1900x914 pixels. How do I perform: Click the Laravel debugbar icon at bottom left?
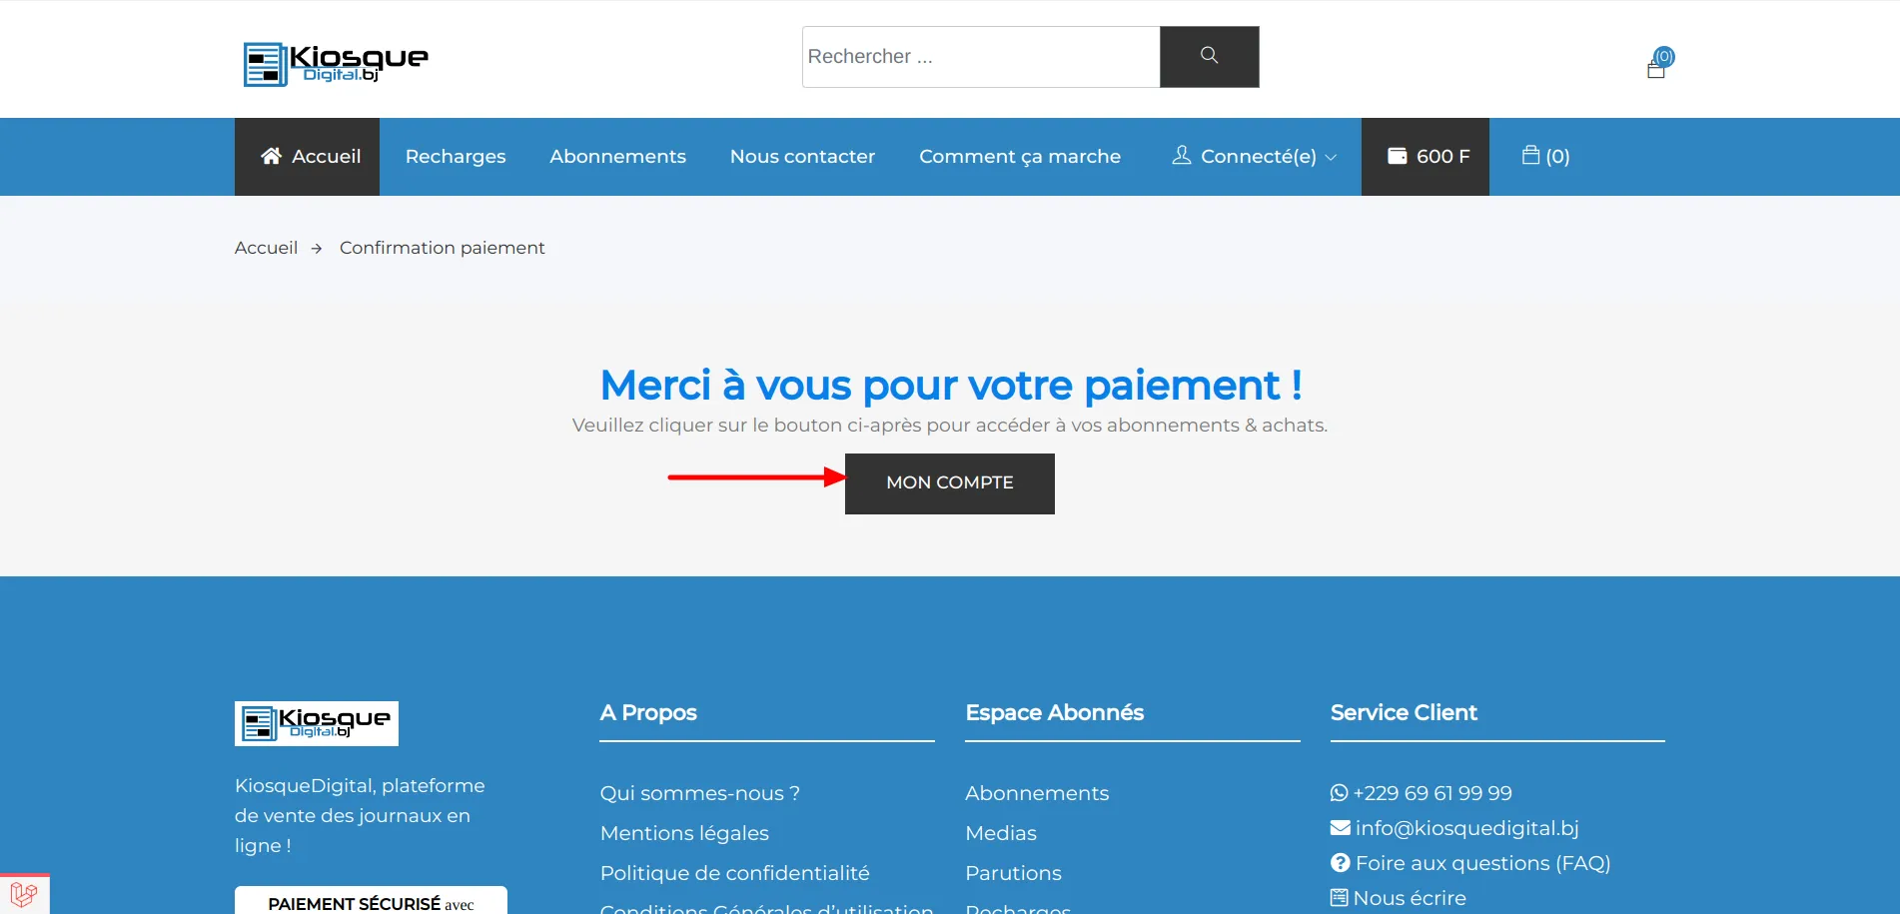pyautogui.click(x=22, y=893)
